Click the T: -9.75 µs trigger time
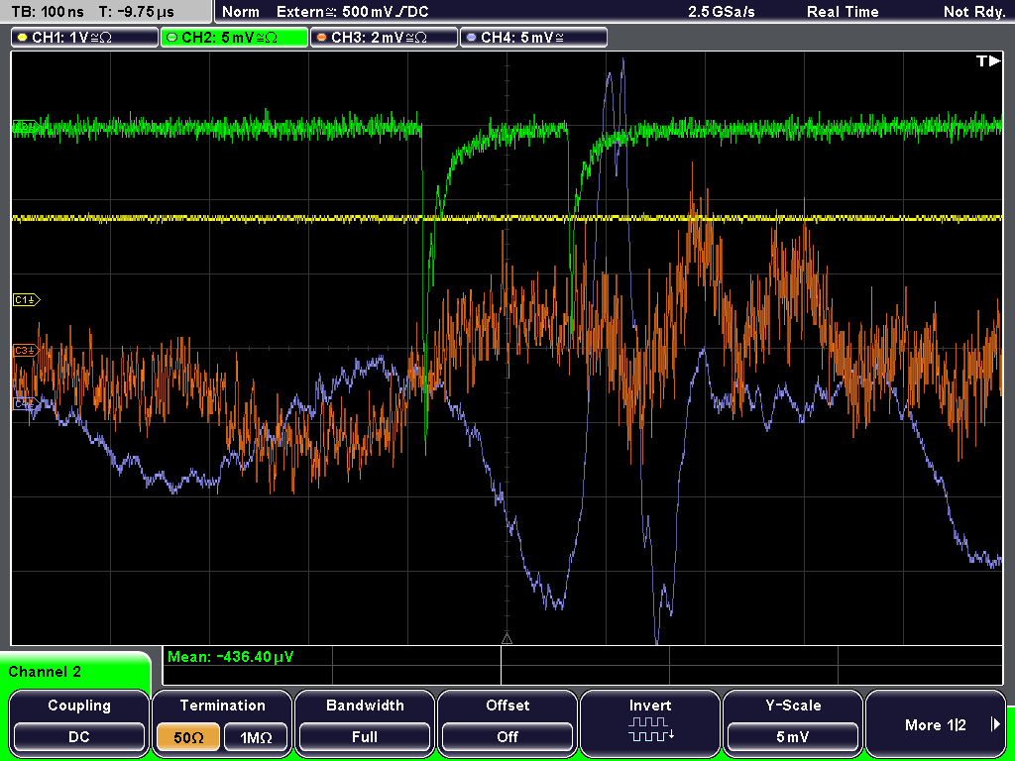 [x=136, y=12]
